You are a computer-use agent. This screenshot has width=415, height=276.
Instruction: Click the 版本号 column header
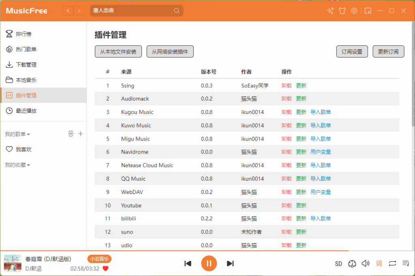[x=209, y=72]
